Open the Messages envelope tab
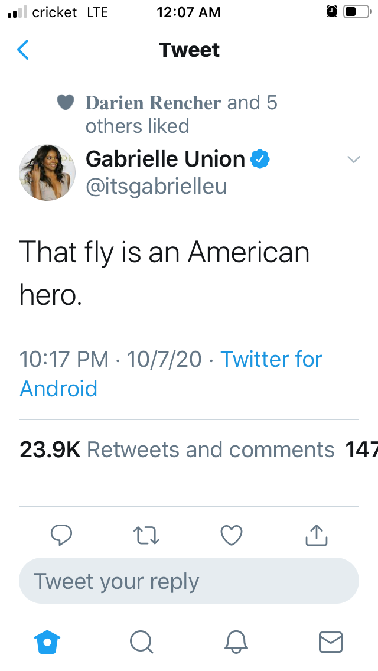The width and height of the screenshot is (378, 671). [330, 641]
